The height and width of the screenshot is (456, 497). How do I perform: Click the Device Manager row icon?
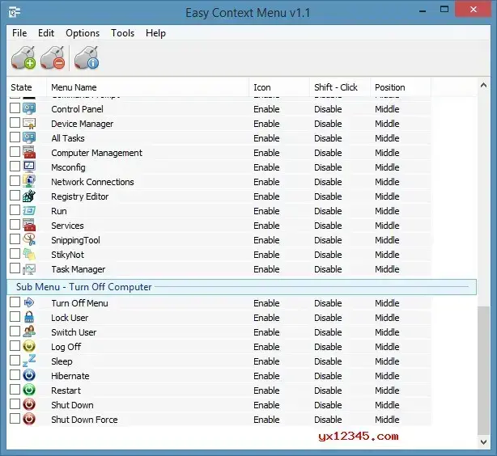pos(29,123)
